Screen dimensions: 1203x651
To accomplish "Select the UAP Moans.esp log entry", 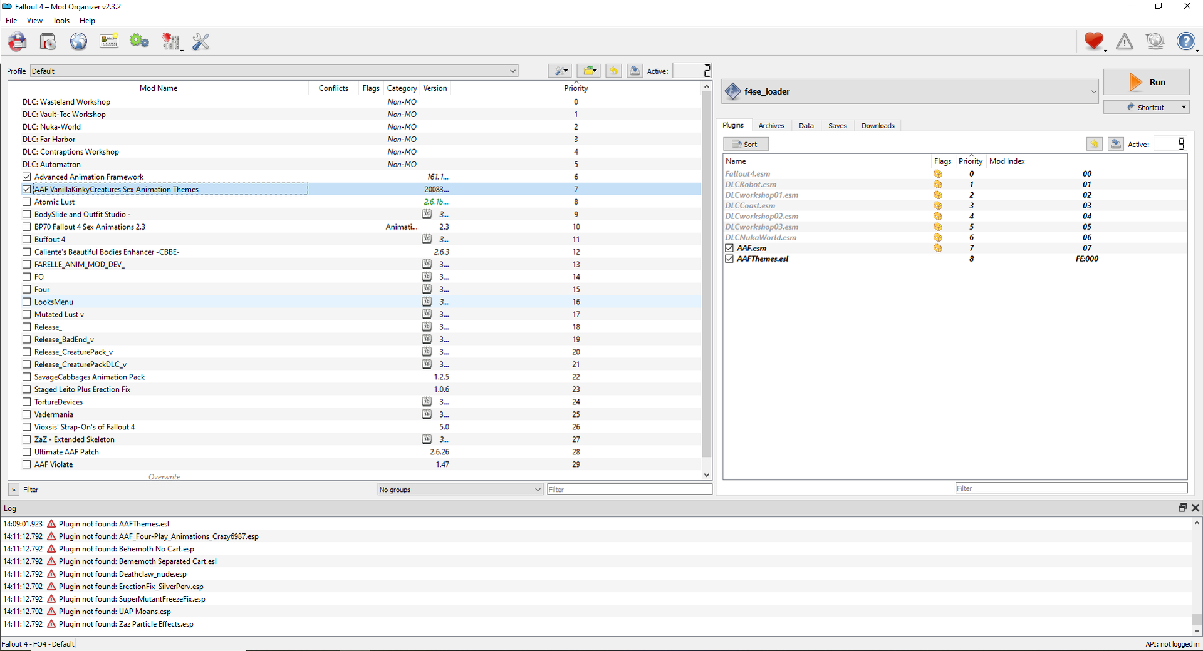I will point(596,612).
